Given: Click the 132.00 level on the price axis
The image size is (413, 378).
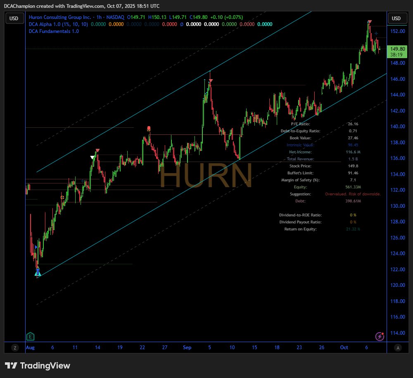Looking at the screenshot, I should point(397,190).
